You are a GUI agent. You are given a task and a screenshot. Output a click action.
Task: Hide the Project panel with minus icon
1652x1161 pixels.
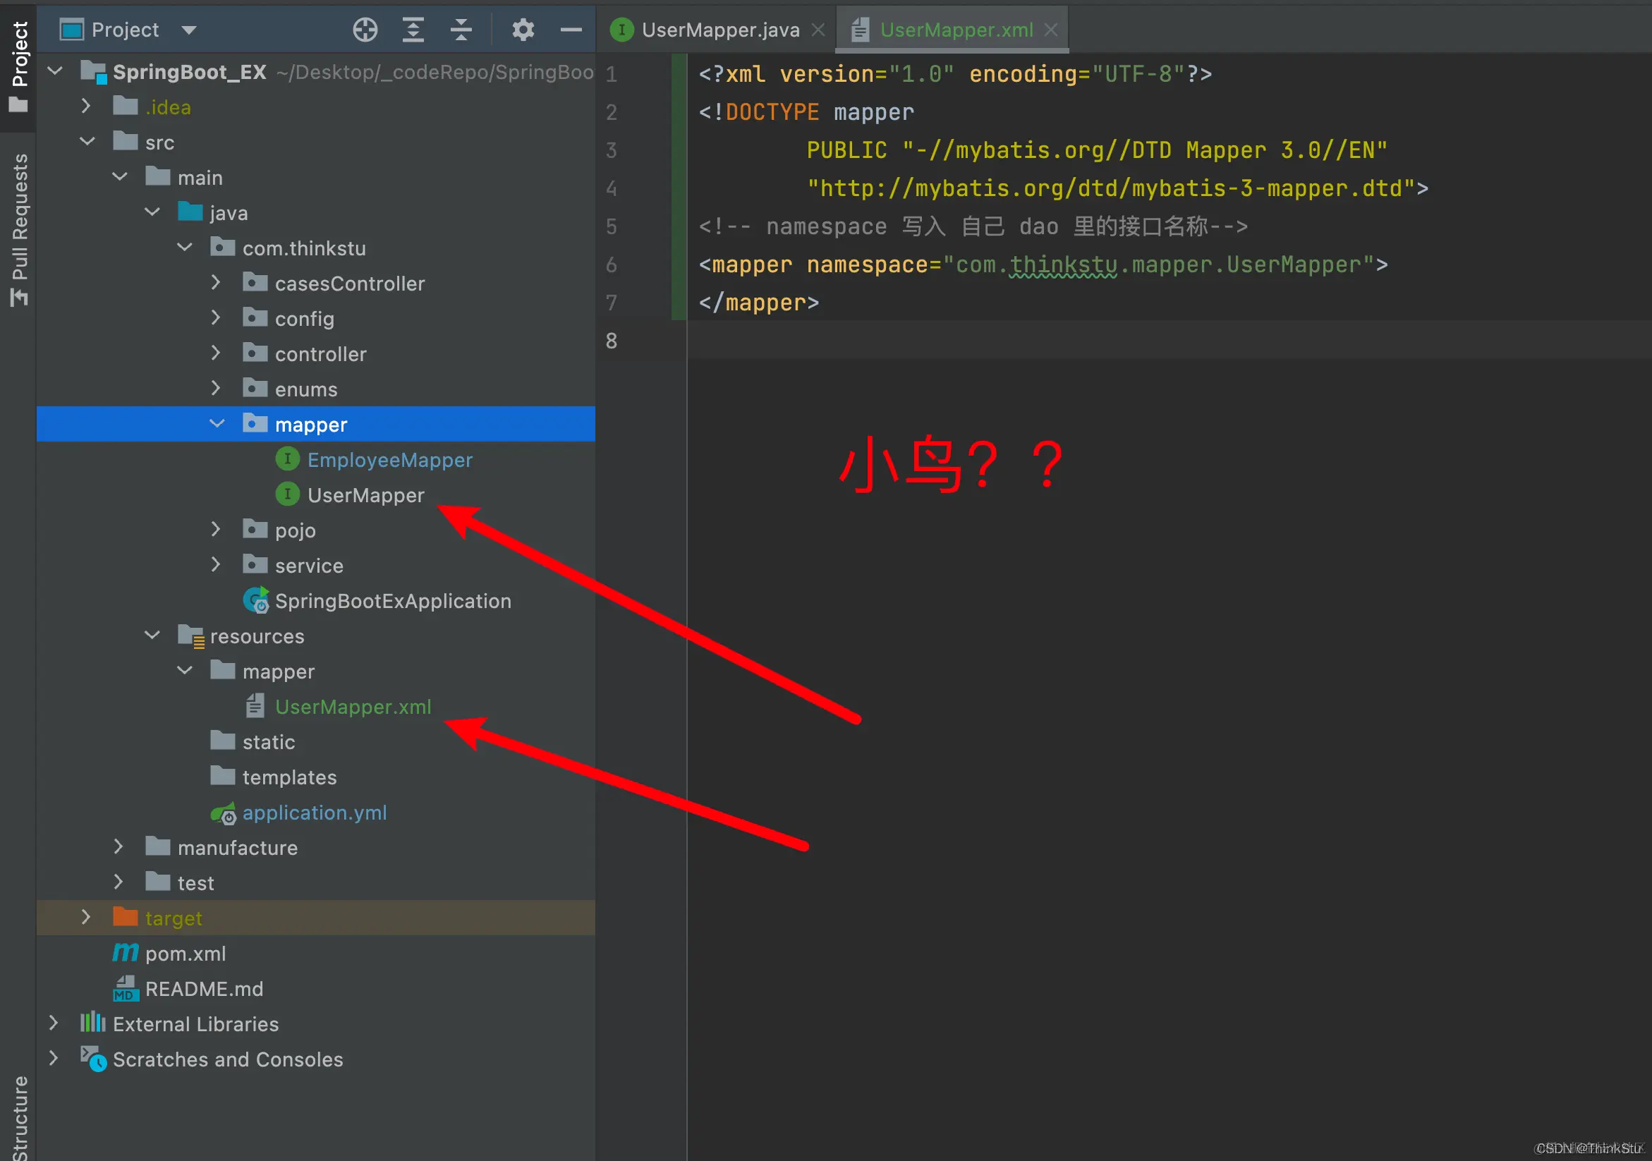click(571, 30)
